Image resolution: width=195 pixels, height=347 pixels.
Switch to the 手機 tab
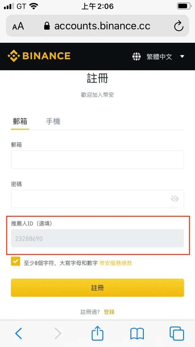52,121
